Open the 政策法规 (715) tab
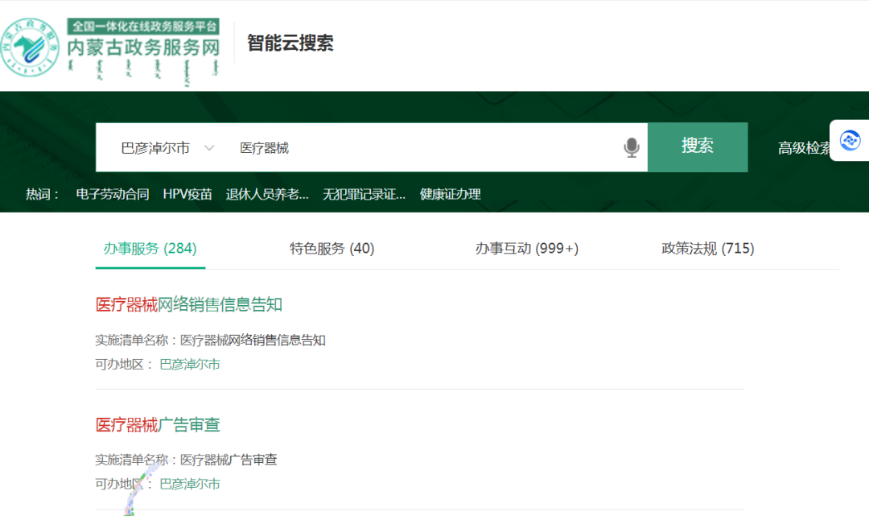The image size is (869, 516). [707, 249]
